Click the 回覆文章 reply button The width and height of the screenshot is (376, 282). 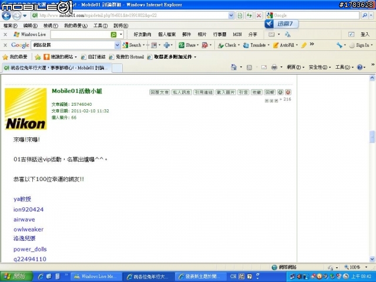click(x=159, y=92)
